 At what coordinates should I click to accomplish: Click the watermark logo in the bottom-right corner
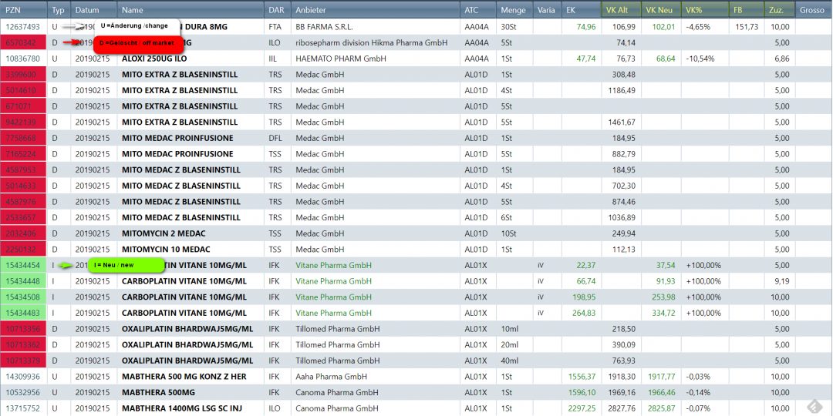pyautogui.click(x=814, y=407)
